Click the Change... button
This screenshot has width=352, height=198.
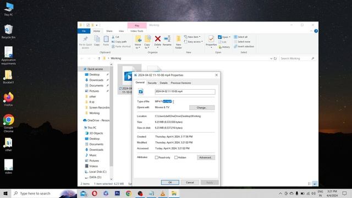click(202, 108)
